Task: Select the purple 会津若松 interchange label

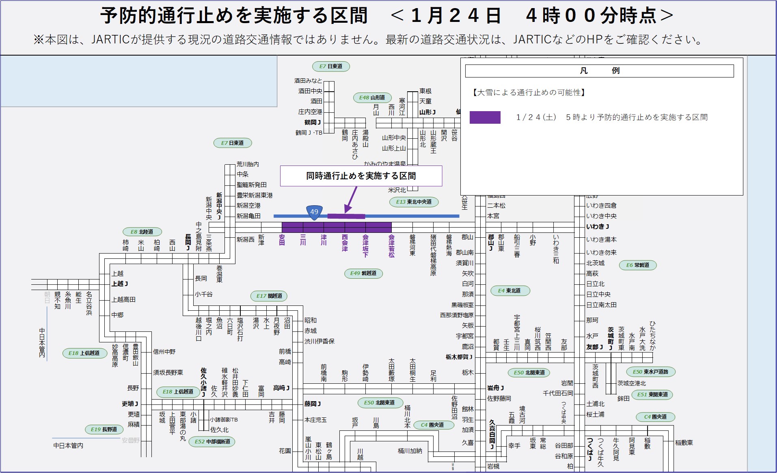Action: pos(391,246)
